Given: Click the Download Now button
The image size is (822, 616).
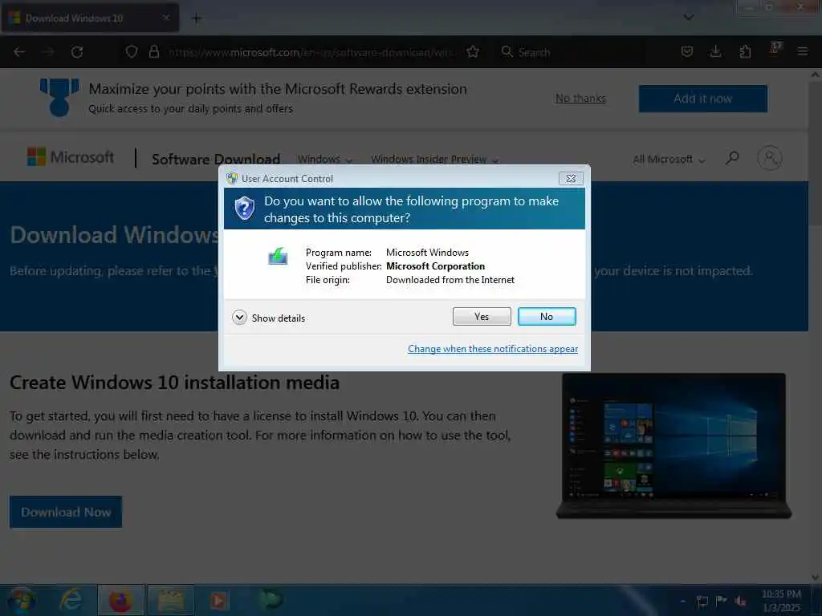Looking at the screenshot, I should click(x=66, y=512).
